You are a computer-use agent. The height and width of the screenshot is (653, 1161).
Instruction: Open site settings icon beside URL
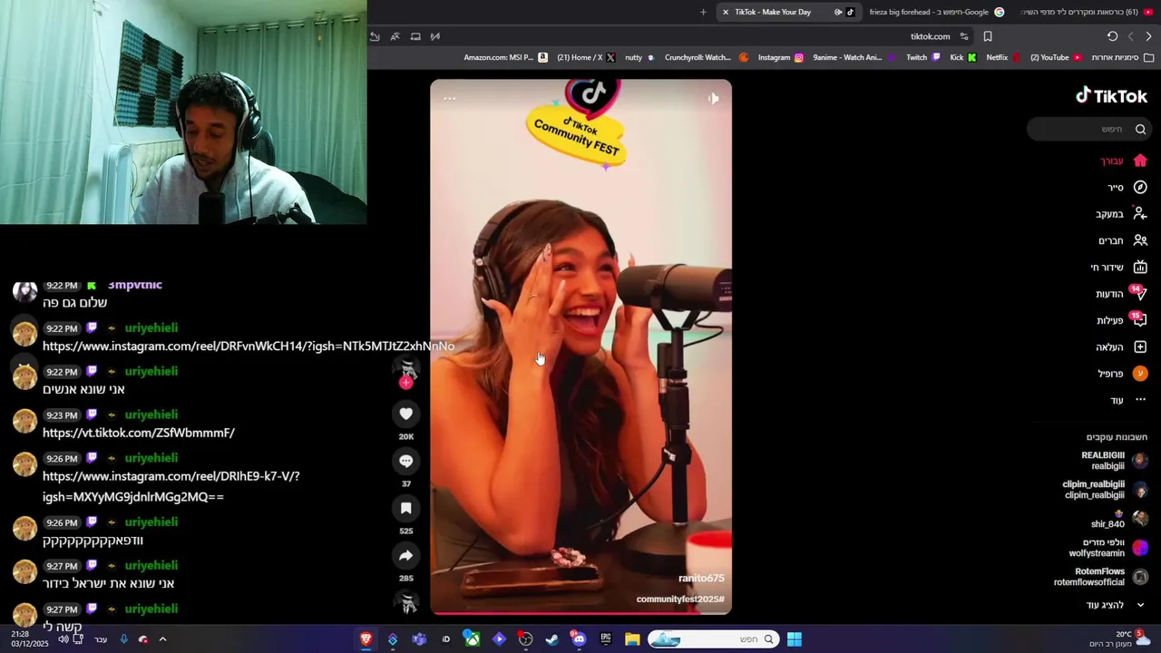pos(963,36)
